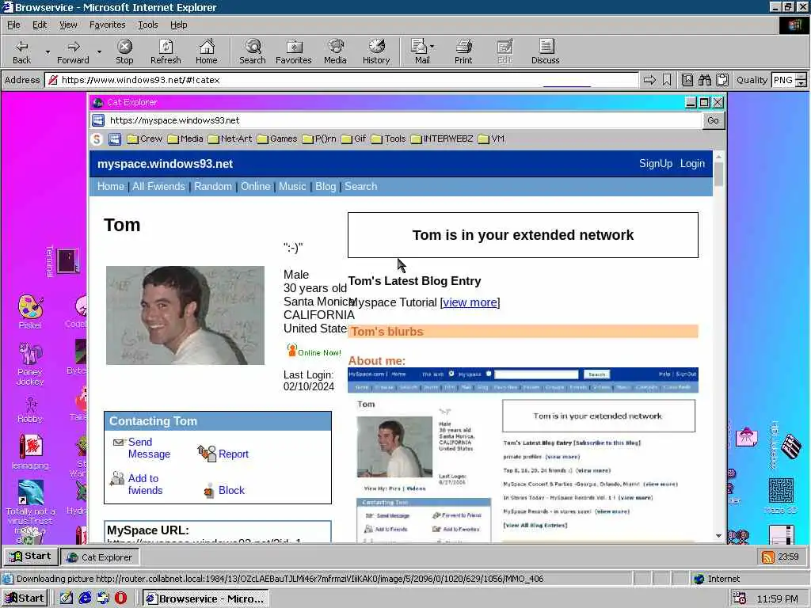Viewport: 811px width, 608px height.
Task: Click Tom's profile photo
Action: [185, 315]
